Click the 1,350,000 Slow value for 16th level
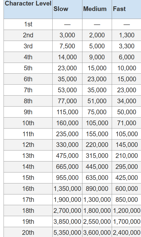 click(x=67, y=189)
